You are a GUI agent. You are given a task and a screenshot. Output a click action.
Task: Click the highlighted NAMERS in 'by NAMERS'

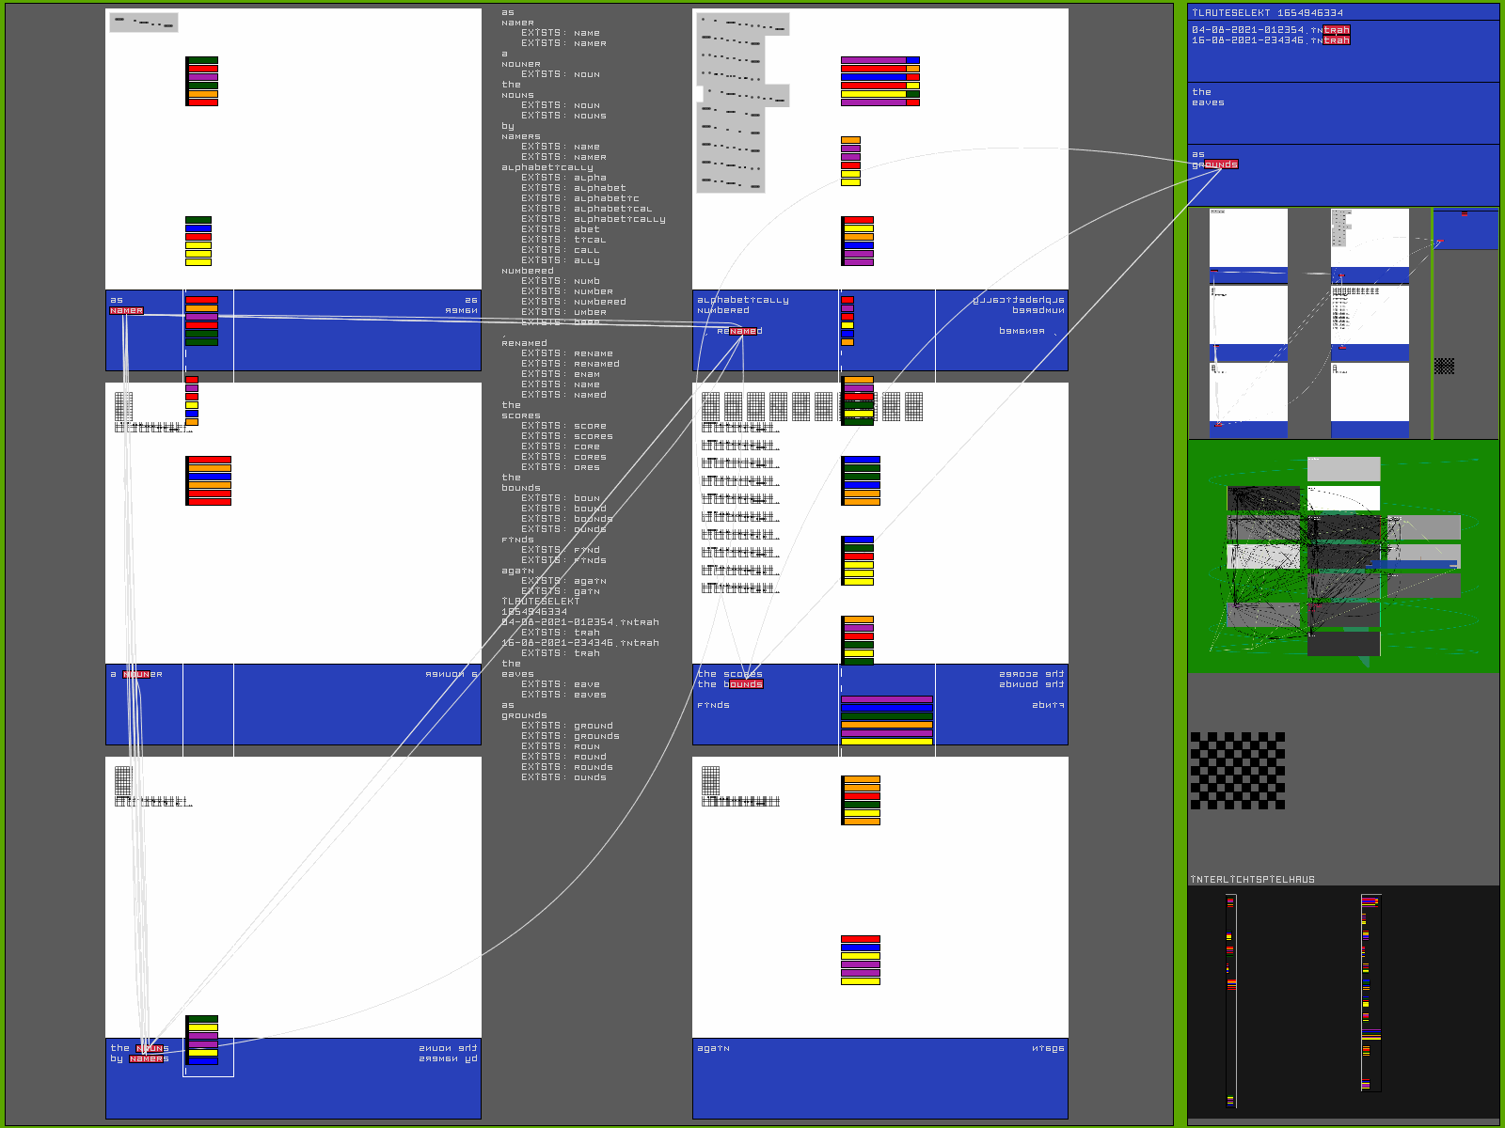(x=150, y=1058)
